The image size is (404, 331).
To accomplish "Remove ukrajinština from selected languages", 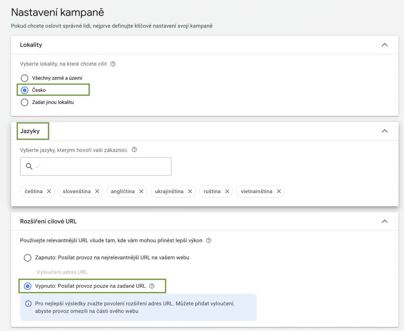I will click(x=190, y=191).
